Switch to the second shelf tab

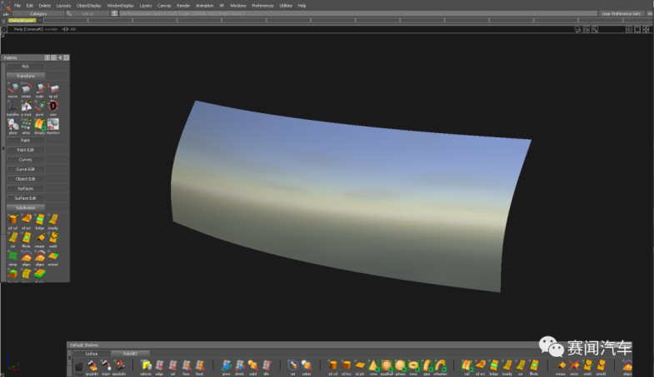click(128, 354)
